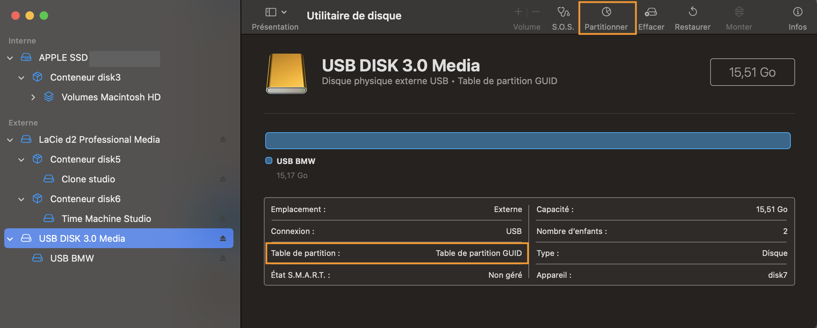Click the blue USB BMW partition bar
Viewport: 817px width, 328px height.
pyautogui.click(x=528, y=141)
